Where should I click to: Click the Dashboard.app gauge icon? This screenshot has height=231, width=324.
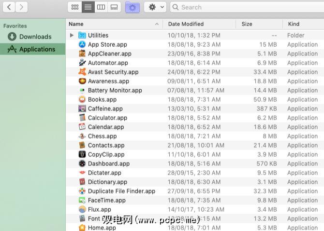coord(82,163)
